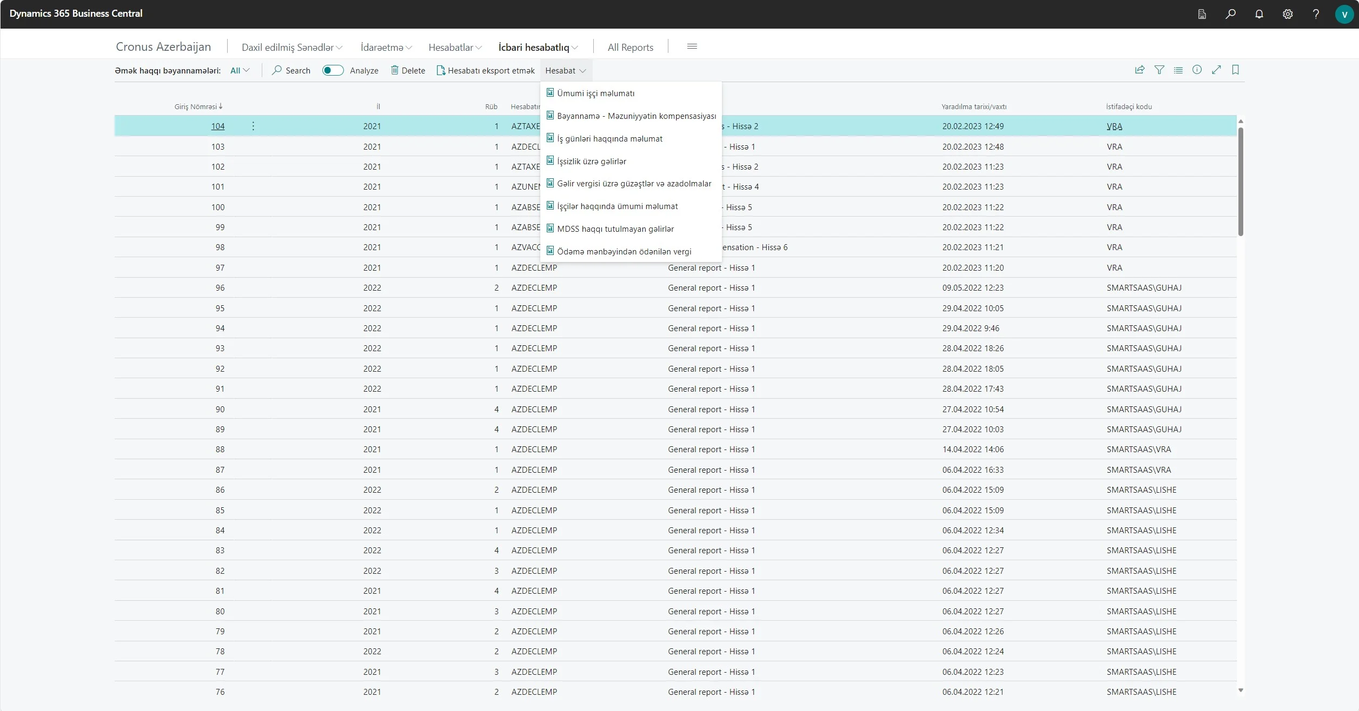Click the vertical scrollbar thumb
The height and width of the screenshot is (711, 1359).
tap(1241, 181)
